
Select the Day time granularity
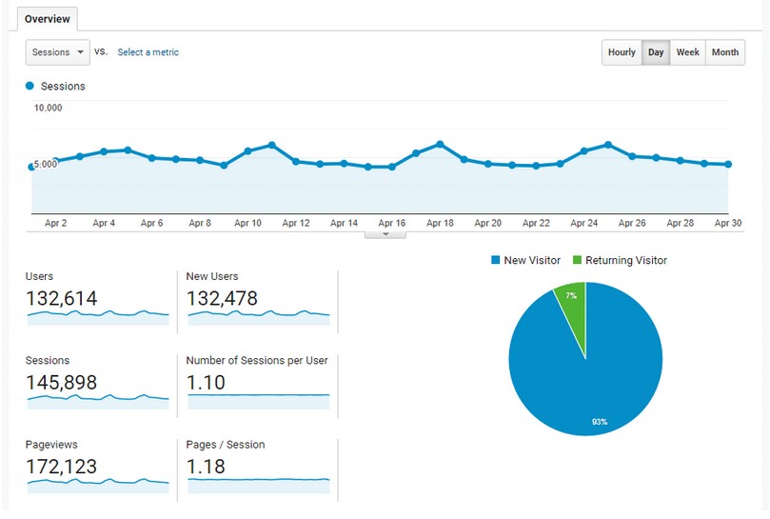coord(656,52)
